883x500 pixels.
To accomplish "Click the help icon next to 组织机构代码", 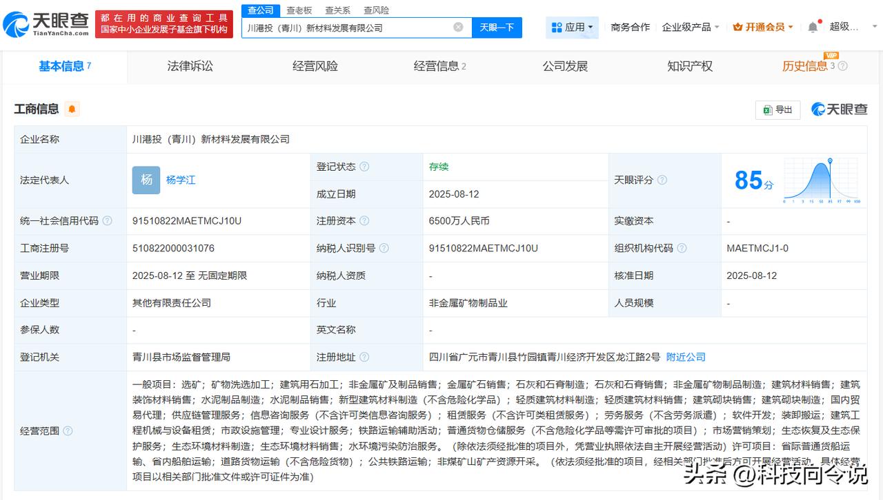I will click(x=682, y=248).
